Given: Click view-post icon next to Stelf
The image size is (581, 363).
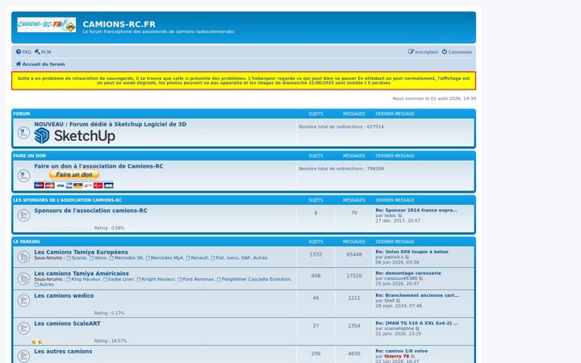Looking at the screenshot, I should [399, 300].
